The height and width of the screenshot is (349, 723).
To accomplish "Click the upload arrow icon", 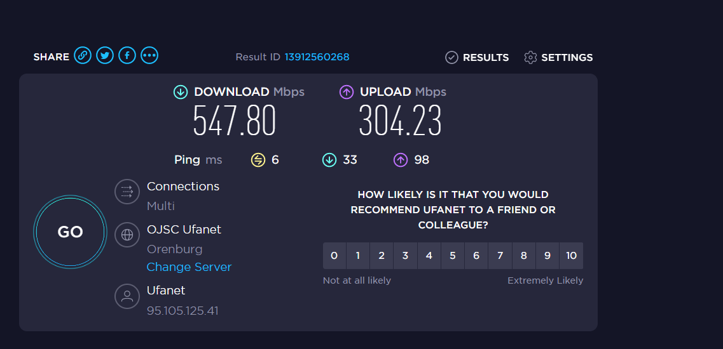I will point(347,92).
